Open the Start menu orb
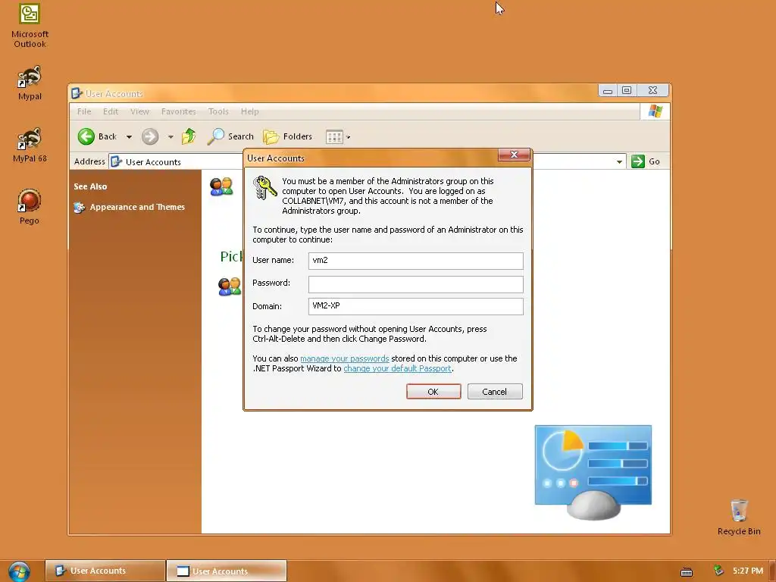Image resolution: width=776 pixels, height=582 pixels. click(x=19, y=571)
